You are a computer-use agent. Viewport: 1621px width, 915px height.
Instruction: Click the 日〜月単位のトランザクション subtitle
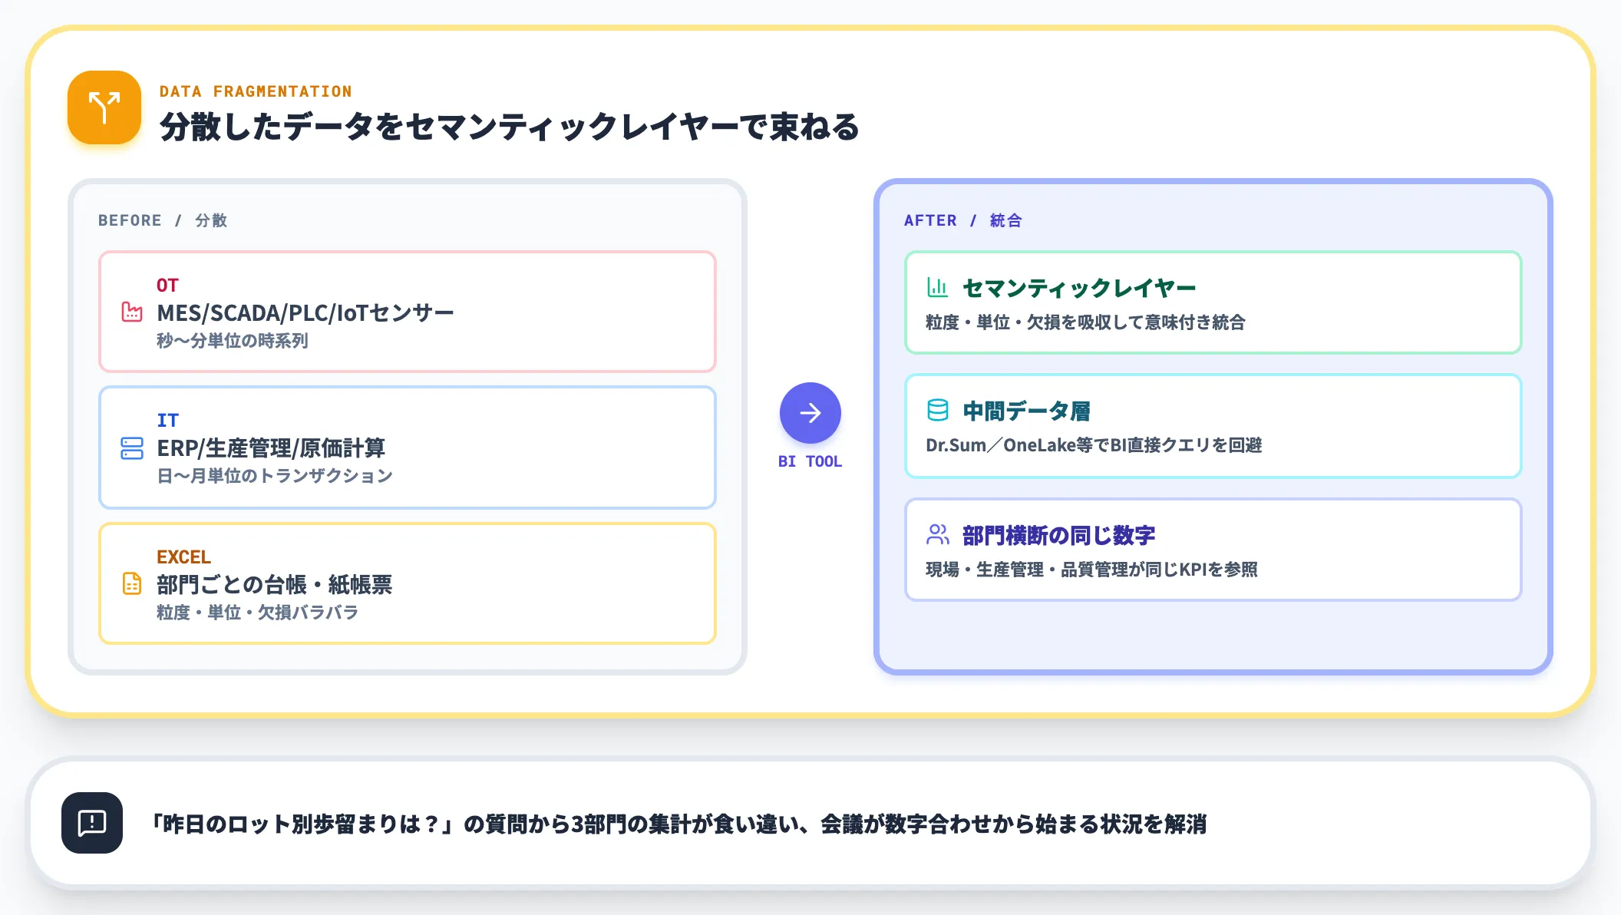[275, 476]
